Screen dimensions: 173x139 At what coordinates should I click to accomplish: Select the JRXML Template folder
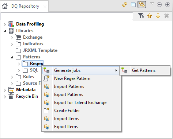tap(40, 50)
